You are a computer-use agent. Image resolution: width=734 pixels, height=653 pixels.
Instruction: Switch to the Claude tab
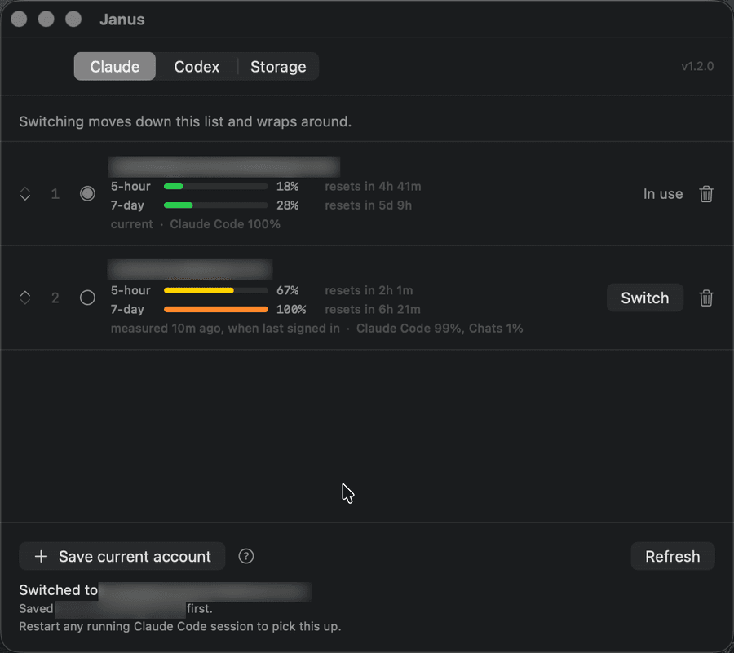coord(115,66)
